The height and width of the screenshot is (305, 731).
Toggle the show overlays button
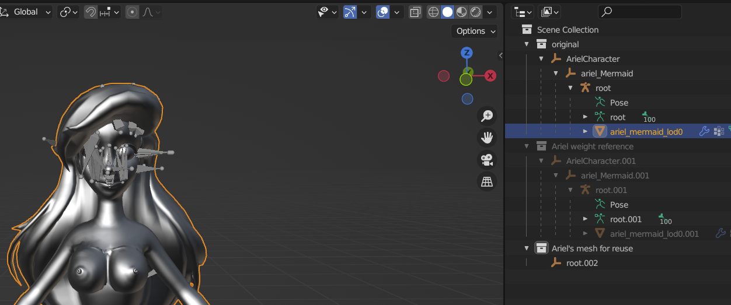(x=383, y=12)
